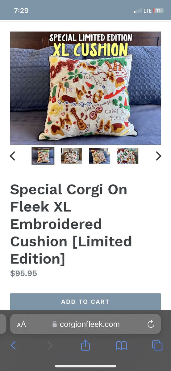Add the cushion to cart
This screenshot has width=171, height=371.
[x=85, y=302]
